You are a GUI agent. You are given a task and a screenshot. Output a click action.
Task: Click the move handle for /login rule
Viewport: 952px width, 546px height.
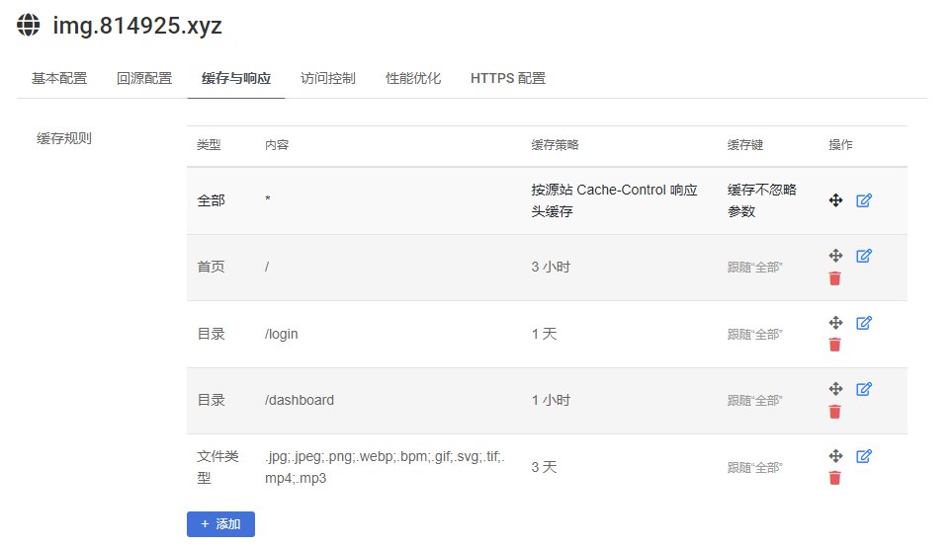pyautogui.click(x=835, y=323)
